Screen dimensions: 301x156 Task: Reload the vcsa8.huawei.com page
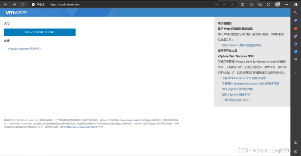[x=23, y=4]
